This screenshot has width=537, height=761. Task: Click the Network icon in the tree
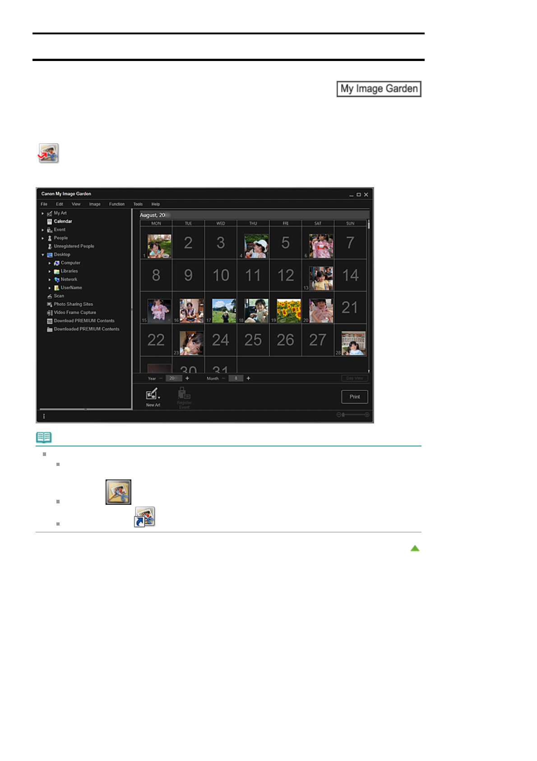point(57,280)
